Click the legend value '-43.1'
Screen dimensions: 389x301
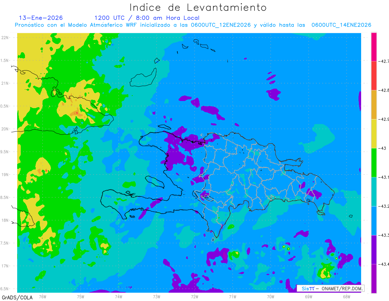[383, 177]
